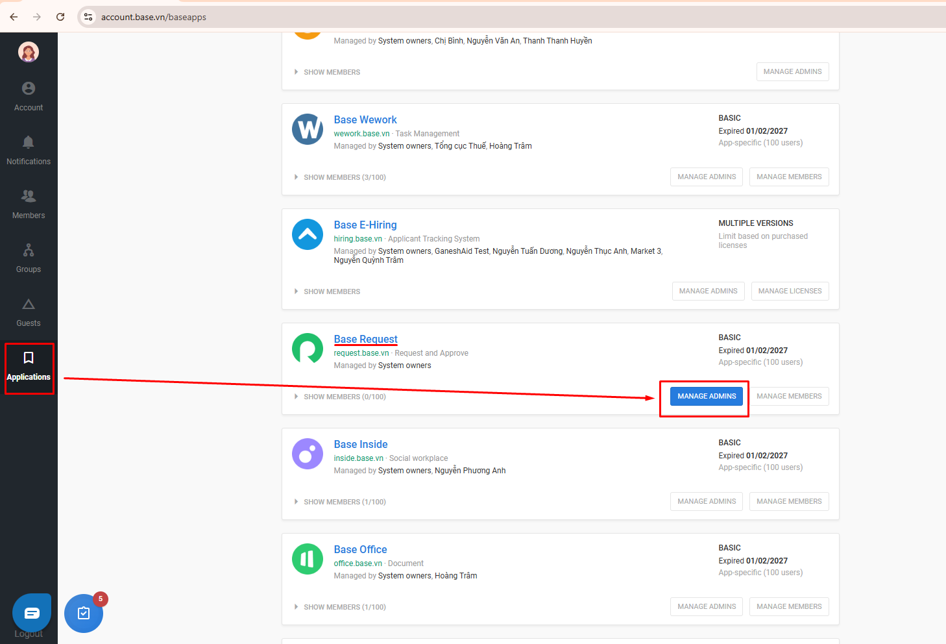Click Manage Admins for Base Request
This screenshot has height=644, width=946.
(707, 396)
